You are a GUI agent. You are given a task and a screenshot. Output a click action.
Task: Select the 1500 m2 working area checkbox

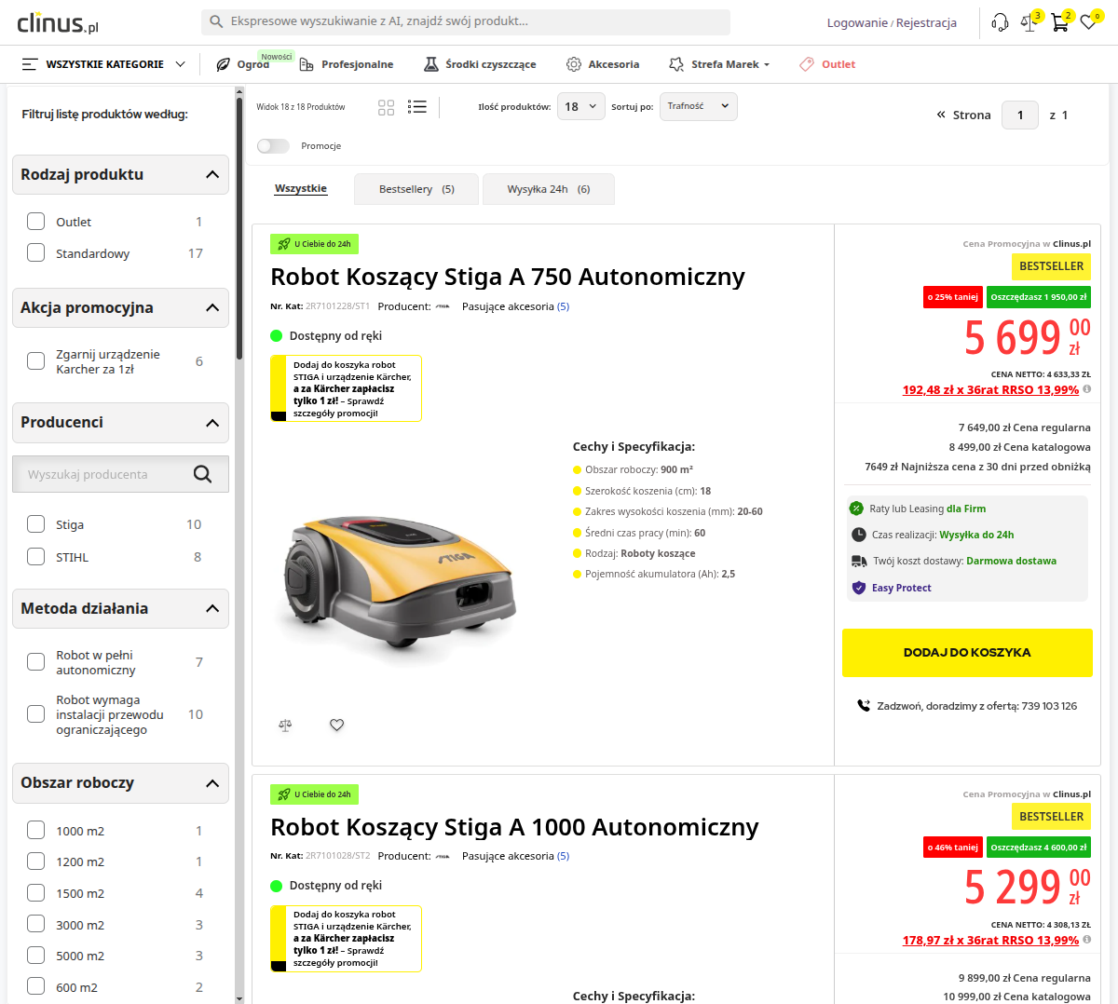[x=36, y=893]
